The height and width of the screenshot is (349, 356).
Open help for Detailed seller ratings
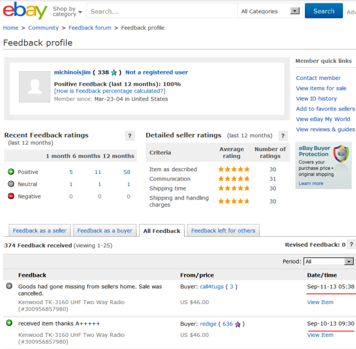[283, 135]
